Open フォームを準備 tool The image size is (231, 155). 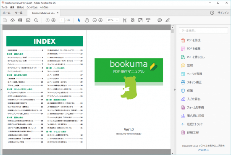pos(192,108)
